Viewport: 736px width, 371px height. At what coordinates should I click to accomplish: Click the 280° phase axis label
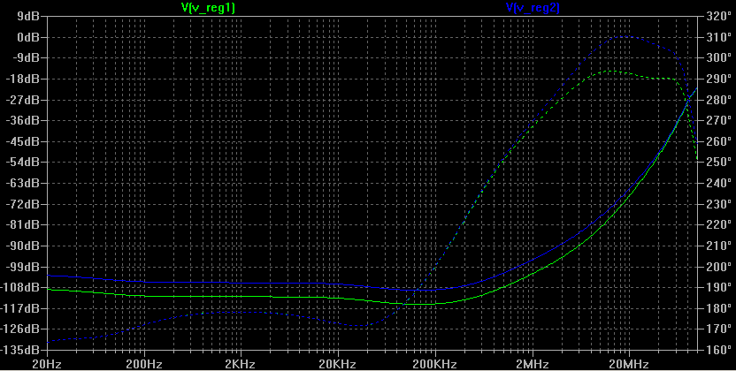(718, 100)
